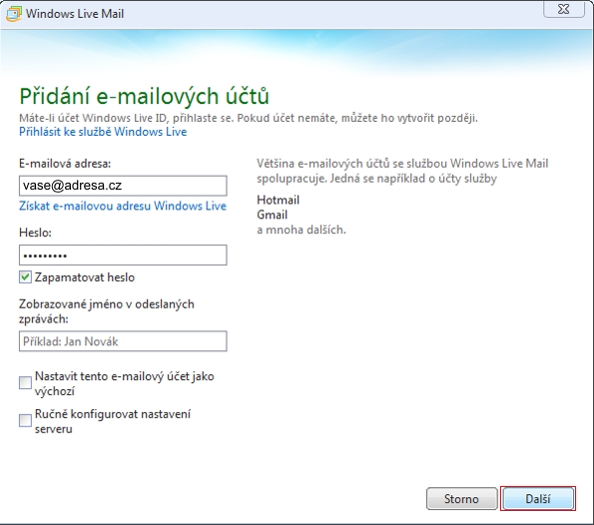Focus the Heslo password field
This screenshot has width=594, height=525.
click(123, 255)
